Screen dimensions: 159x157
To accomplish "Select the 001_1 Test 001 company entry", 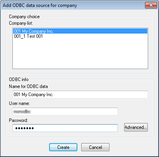I will click(x=80, y=36).
